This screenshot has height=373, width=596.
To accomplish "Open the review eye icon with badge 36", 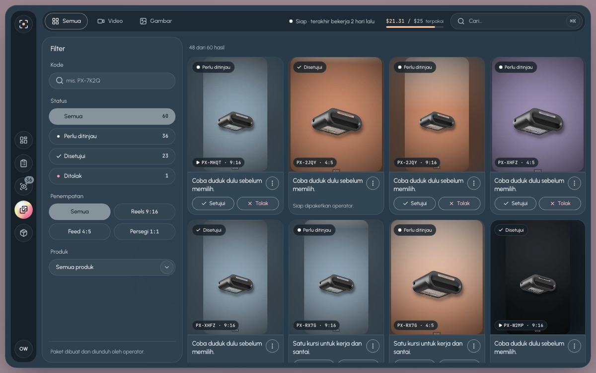I will [23, 186].
